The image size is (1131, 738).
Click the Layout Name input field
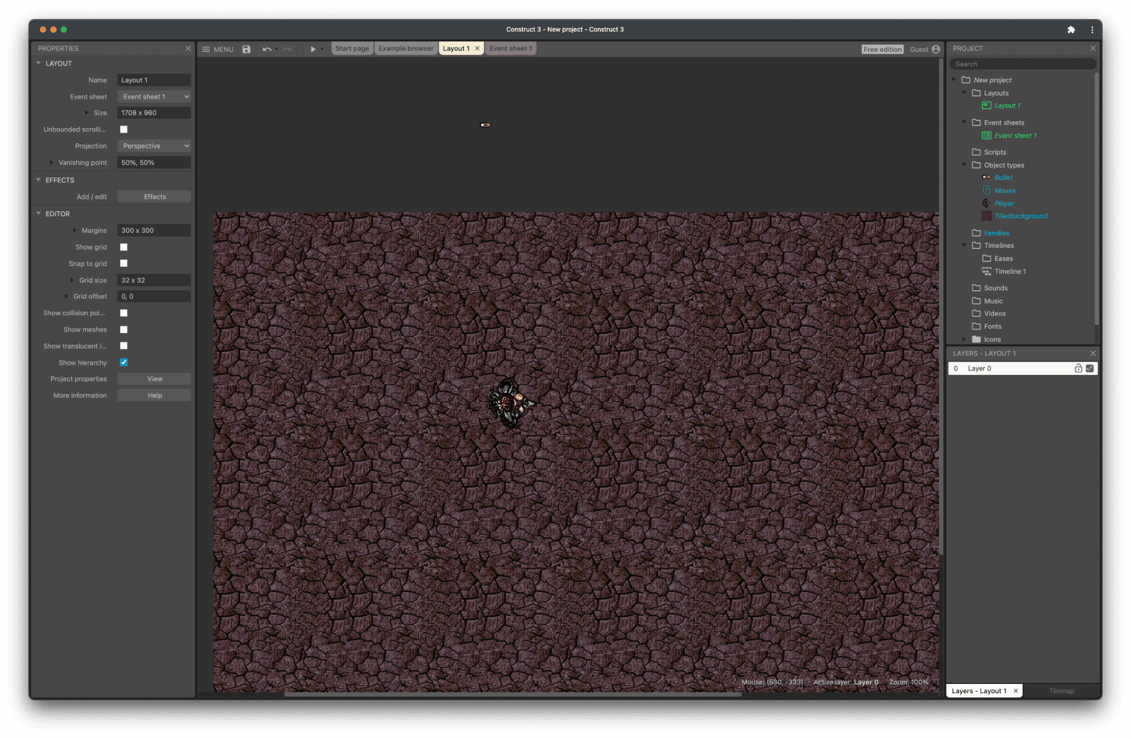point(154,80)
